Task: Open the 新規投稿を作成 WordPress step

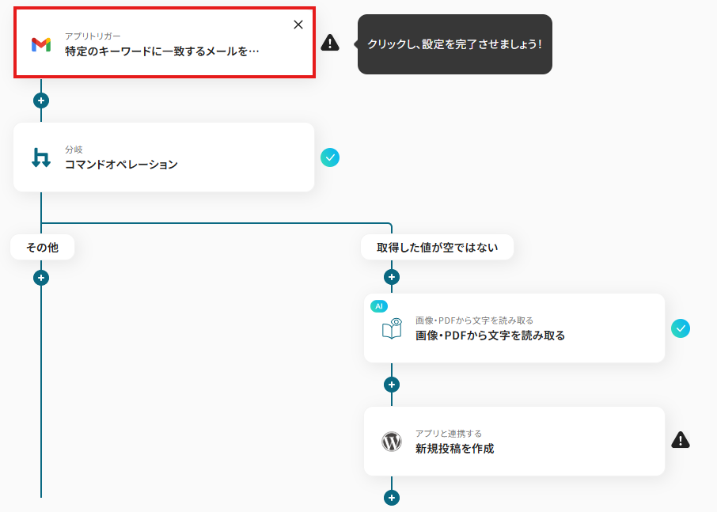Action: click(514, 441)
